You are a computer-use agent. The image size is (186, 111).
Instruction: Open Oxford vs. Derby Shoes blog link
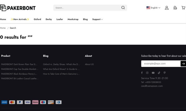(x=61, y=64)
